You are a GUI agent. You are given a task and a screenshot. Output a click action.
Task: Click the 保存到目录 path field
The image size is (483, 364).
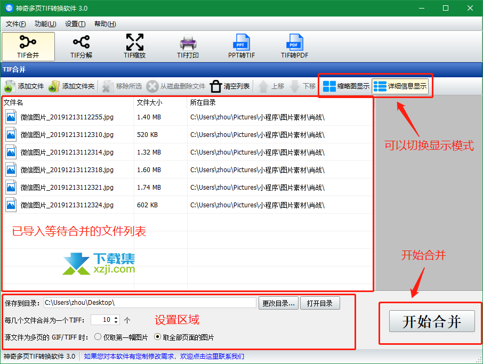point(150,303)
